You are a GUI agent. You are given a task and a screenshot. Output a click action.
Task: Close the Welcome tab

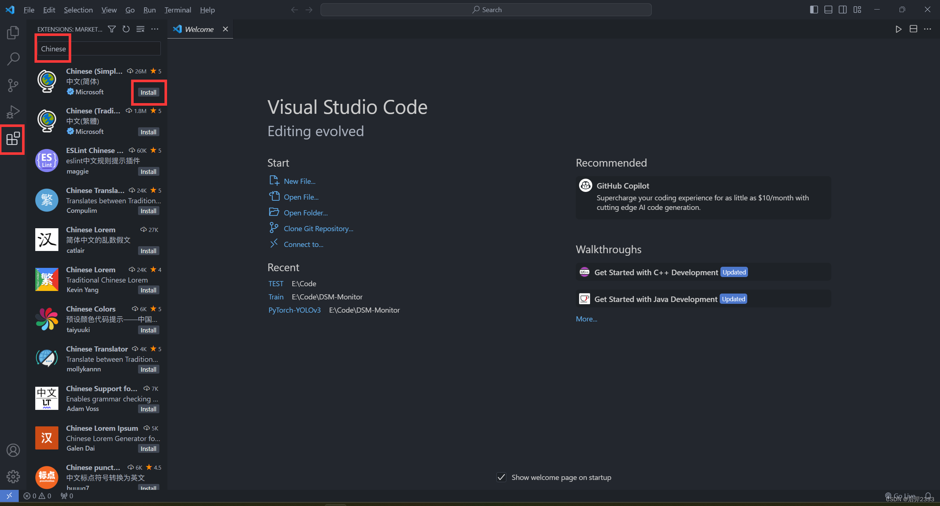click(225, 29)
